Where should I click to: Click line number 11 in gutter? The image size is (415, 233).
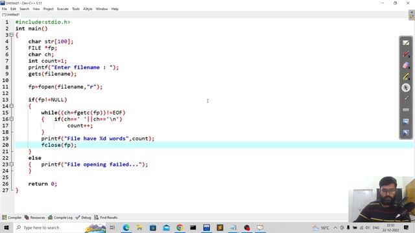click(6, 87)
